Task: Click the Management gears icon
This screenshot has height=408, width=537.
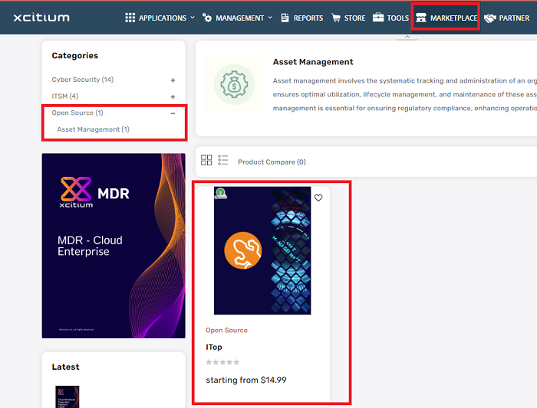Action: pos(207,18)
